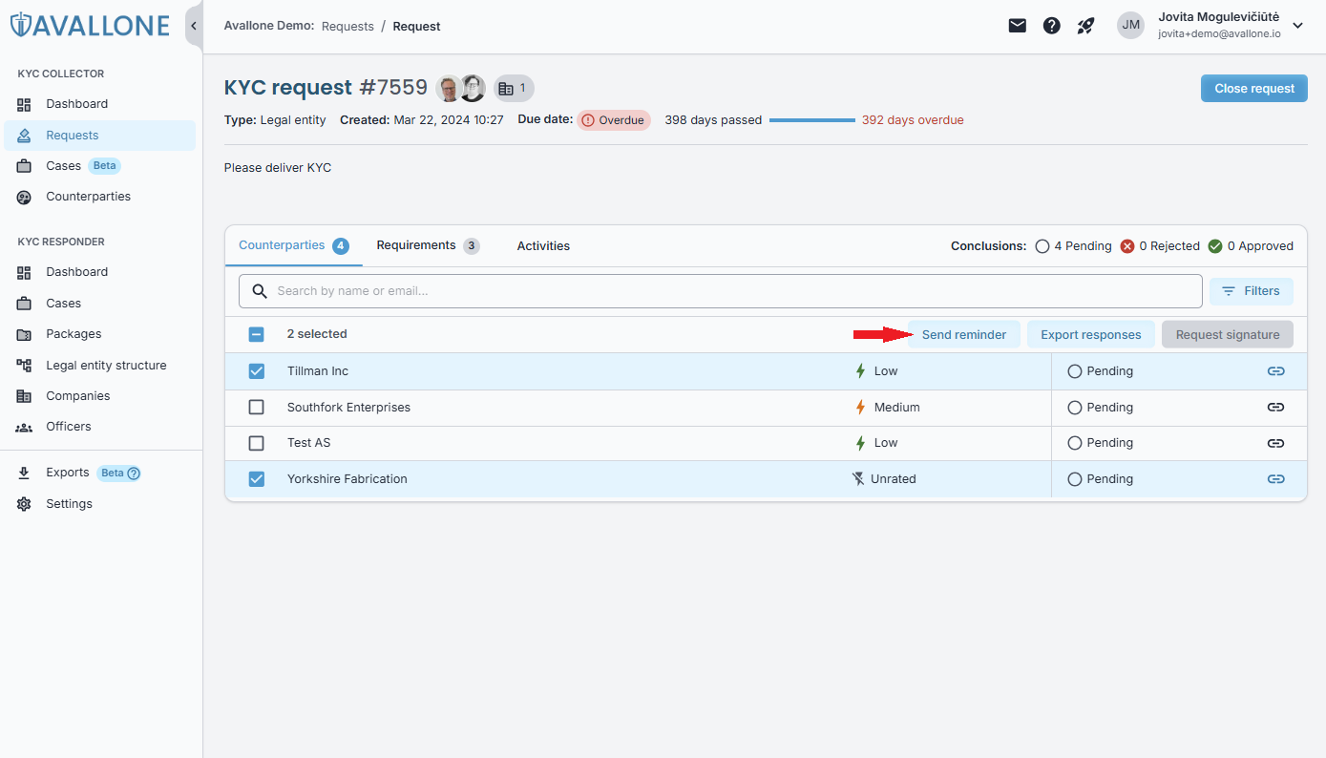Click the second assignee avatar
1326x758 pixels.
pyautogui.click(x=473, y=89)
